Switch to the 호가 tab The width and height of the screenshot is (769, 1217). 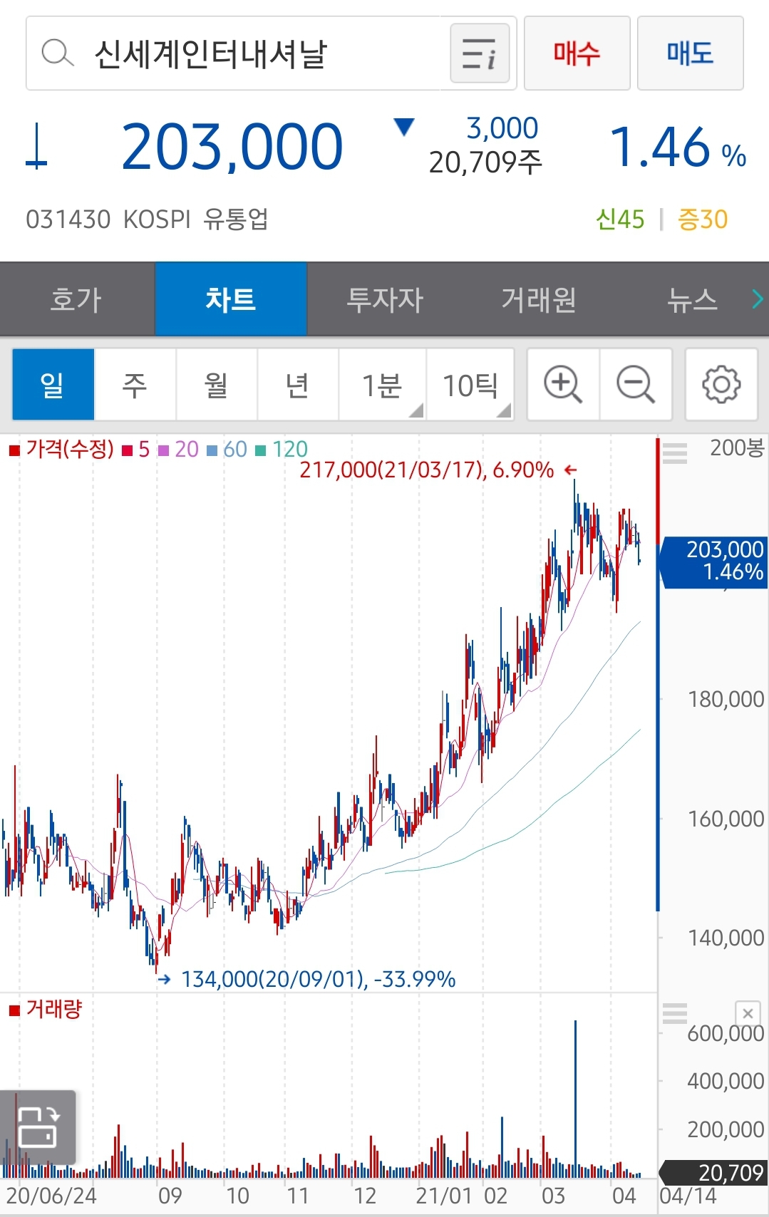coord(77,299)
